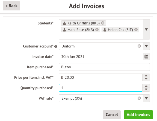Open the invoice date calendar picker
Screen dimensions: 157x121
pos(146,57)
